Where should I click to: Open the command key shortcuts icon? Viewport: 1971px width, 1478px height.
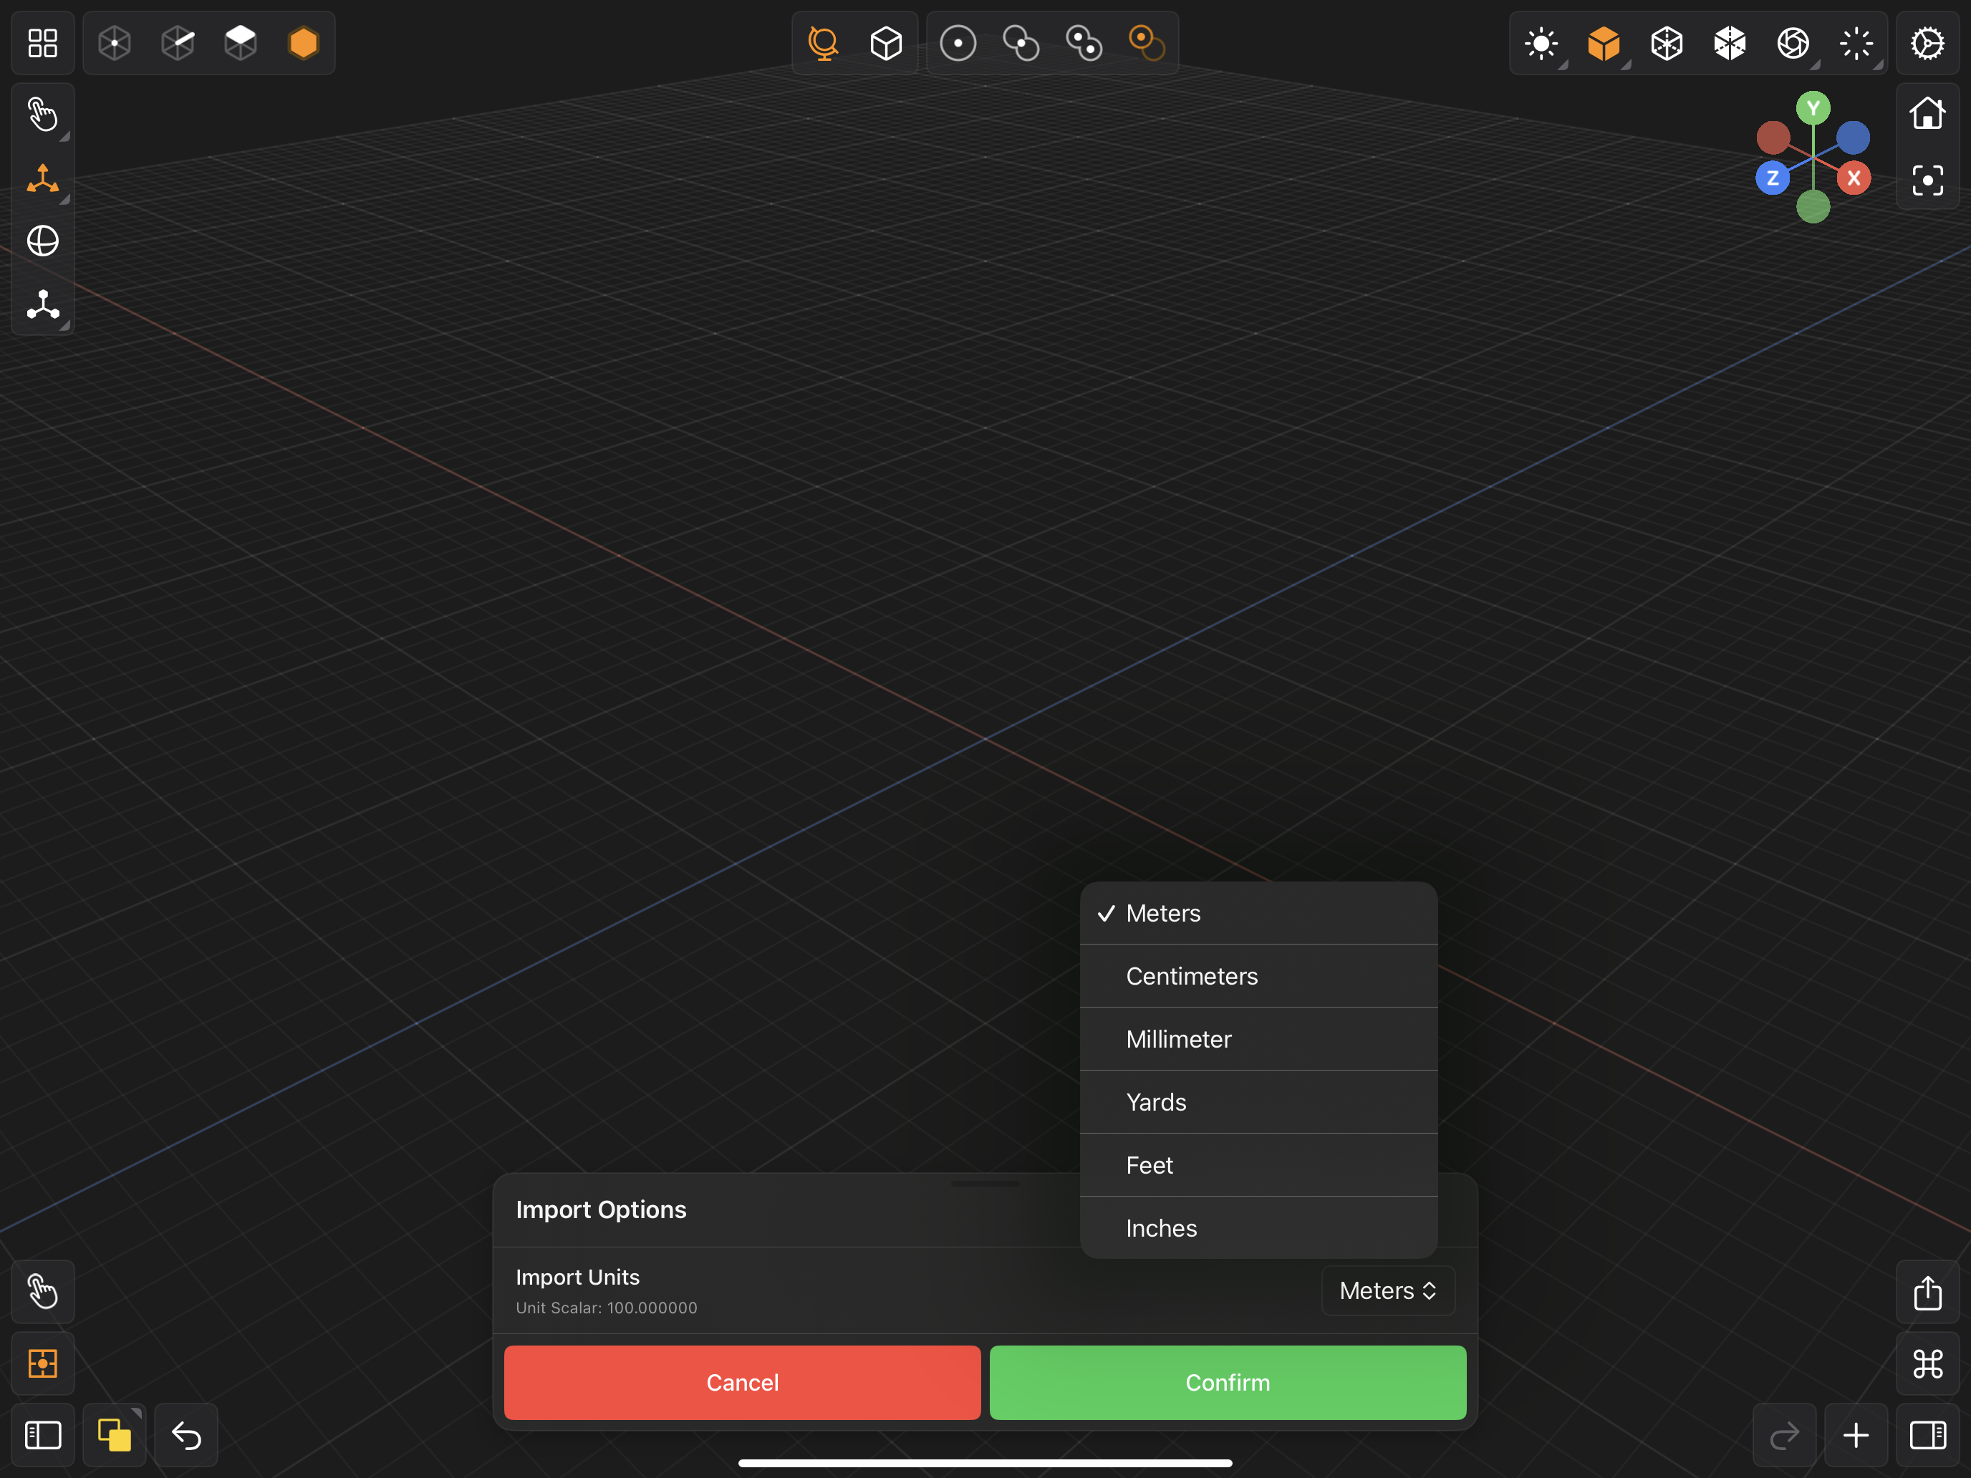[x=1927, y=1363]
